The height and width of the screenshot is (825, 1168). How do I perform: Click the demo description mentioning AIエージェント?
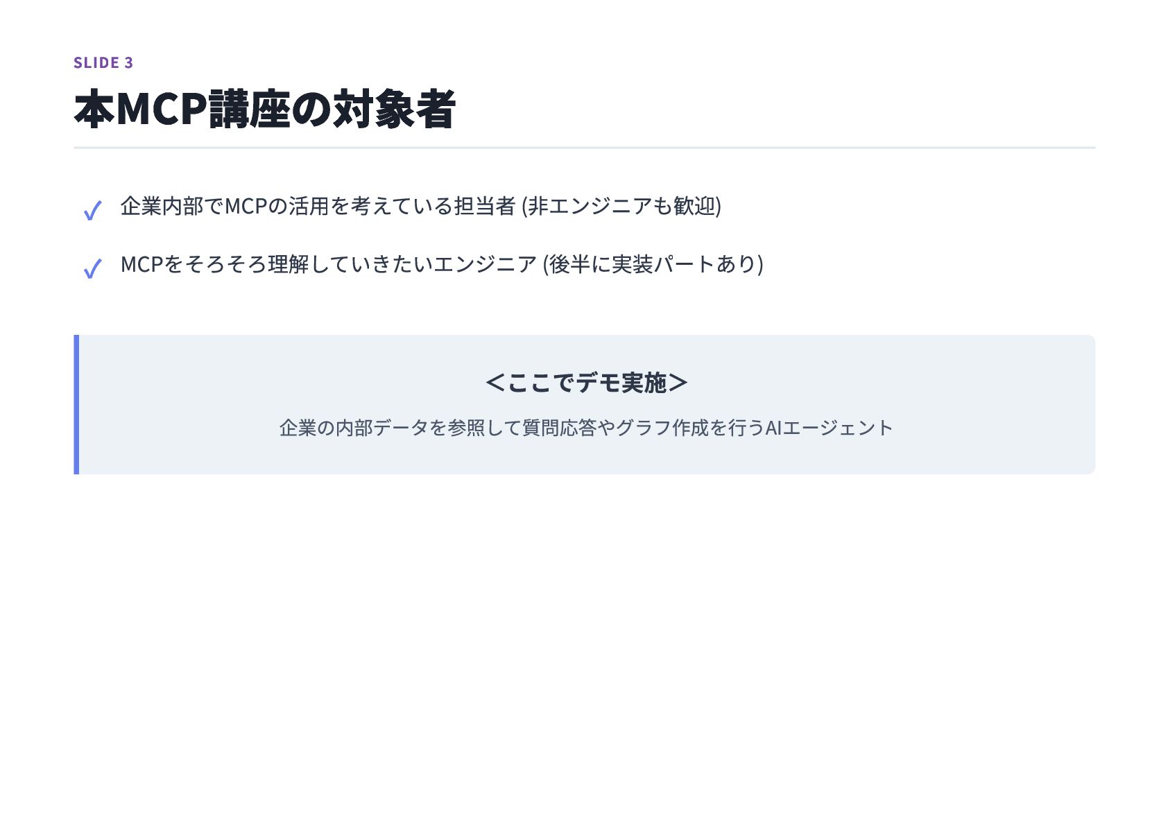tap(586, 428)
